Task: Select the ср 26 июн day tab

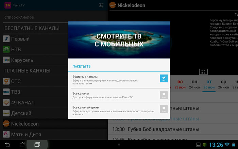Action: tap(223, 84)
